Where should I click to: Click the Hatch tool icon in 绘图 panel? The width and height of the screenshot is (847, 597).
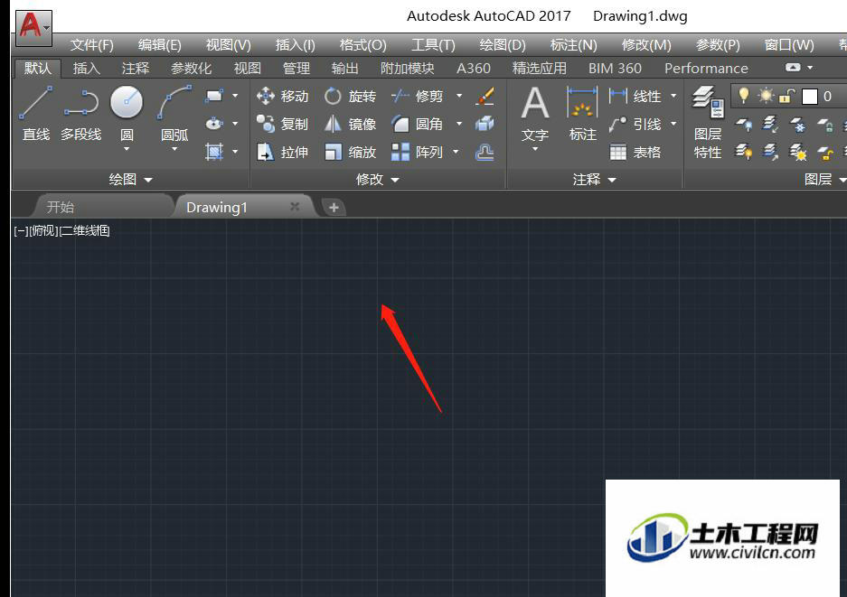pyautogui.click(x=214, y=152)
